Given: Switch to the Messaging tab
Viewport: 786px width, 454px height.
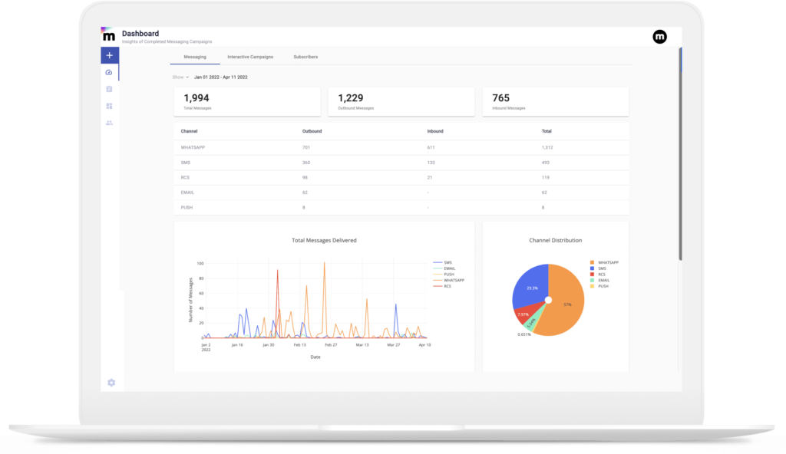Looking at the screenshot, I should click(x=195, y=57).
